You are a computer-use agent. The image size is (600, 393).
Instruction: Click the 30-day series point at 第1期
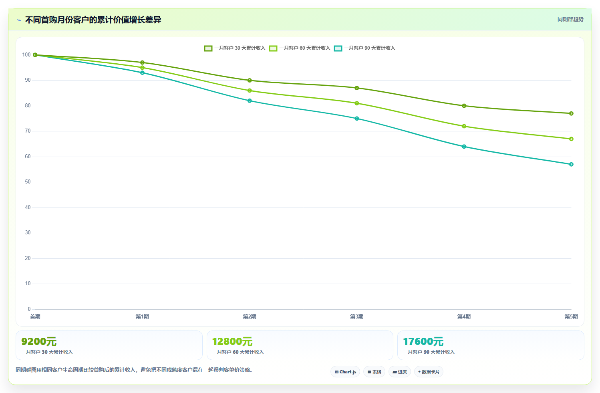coord(142,62)
